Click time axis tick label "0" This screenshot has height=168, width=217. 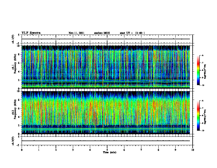pos(22,150)
